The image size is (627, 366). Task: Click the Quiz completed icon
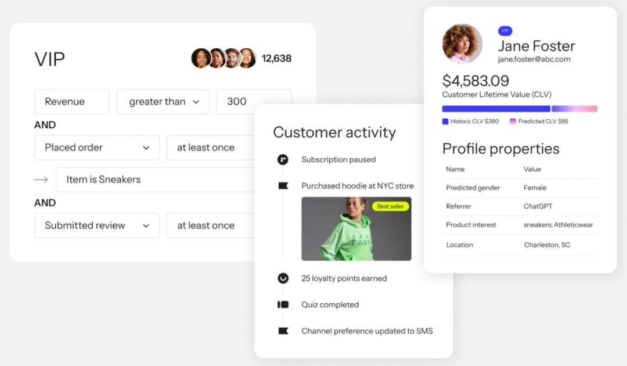click(x=283, y=304)
